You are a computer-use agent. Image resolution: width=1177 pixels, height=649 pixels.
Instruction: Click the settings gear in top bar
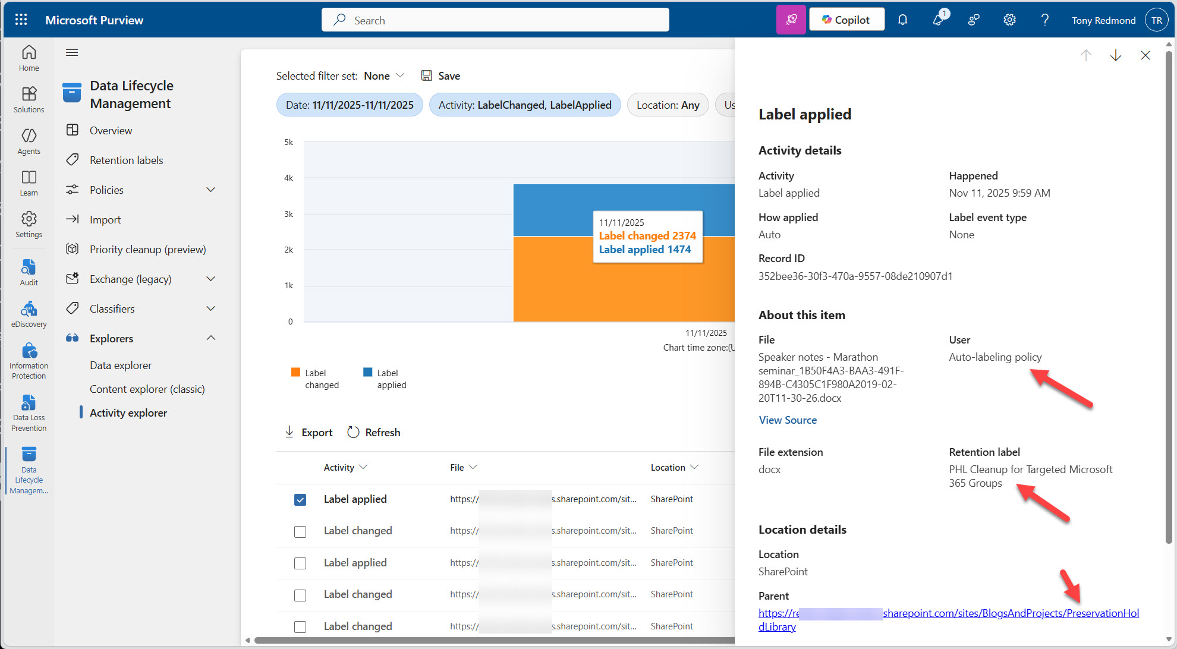pyautogui.click(x=1009, y=20)
